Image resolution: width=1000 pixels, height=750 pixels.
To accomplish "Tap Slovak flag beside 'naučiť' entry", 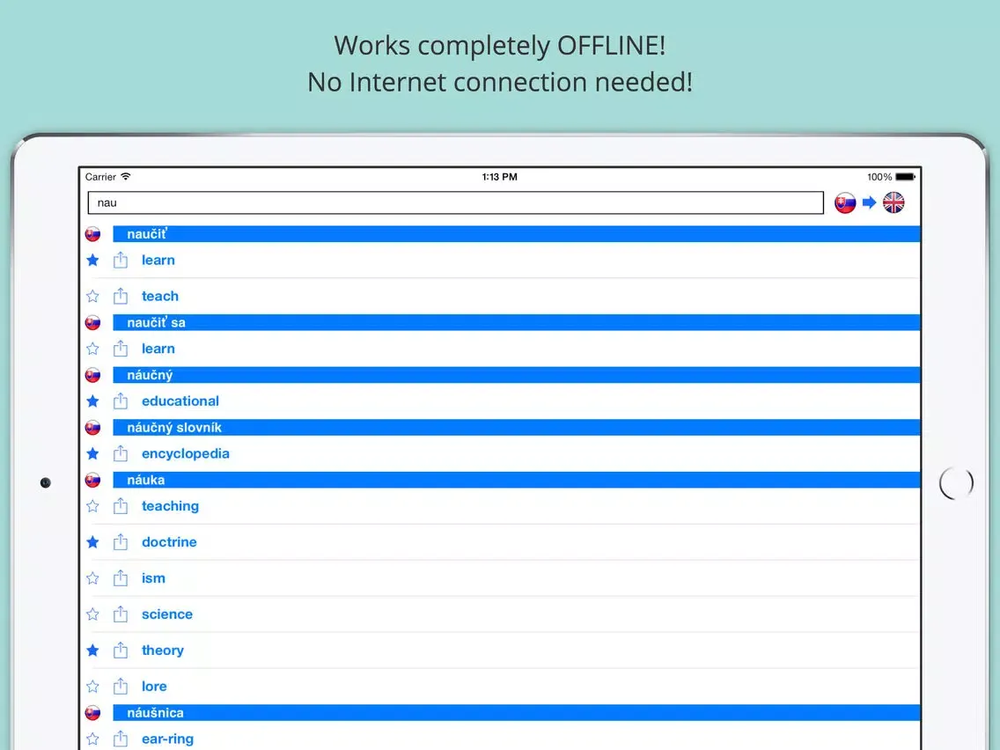I will point(93,234).
